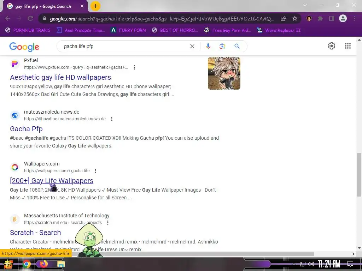Click the scroll-right arrow of horizontal scrollbar
Image resolution: width=362 pixels, height=271 pixels.
click(x=354, y=254)
